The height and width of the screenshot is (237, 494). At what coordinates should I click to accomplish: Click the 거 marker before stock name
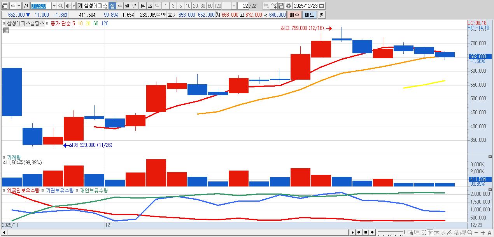[x=80, y=6]
